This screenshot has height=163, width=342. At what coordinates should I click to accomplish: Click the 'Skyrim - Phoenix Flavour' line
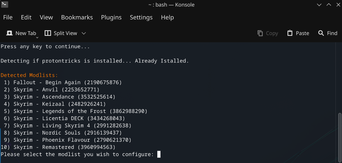point(68,140)
